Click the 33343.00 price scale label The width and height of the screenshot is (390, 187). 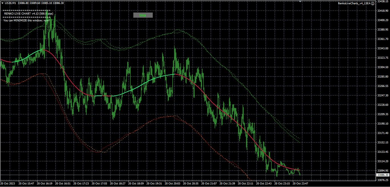383,48
